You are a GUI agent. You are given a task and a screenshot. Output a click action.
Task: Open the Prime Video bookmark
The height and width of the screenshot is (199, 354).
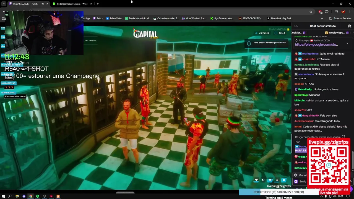point(114,19)
